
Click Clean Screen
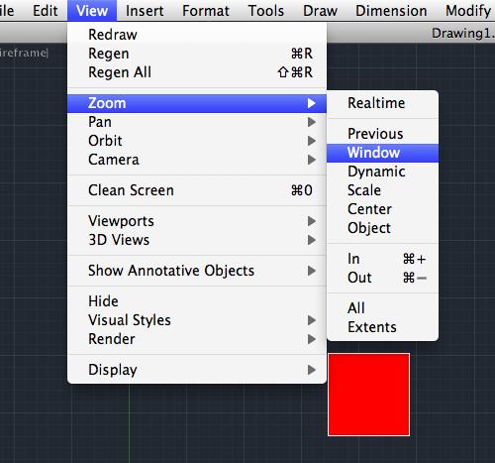click(197, 190)
